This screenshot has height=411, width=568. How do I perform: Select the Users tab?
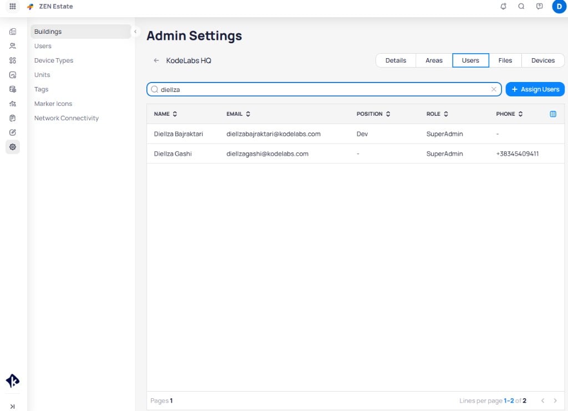point(470,60)
